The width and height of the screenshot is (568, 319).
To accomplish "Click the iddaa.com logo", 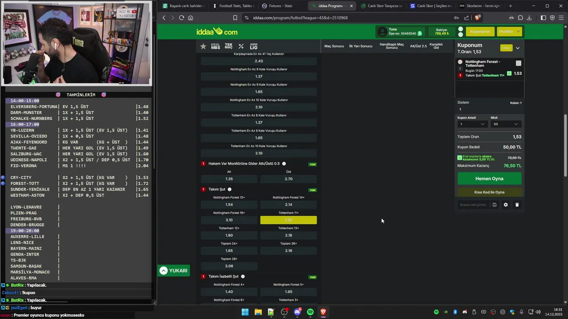I will click(x=217, y=32).
